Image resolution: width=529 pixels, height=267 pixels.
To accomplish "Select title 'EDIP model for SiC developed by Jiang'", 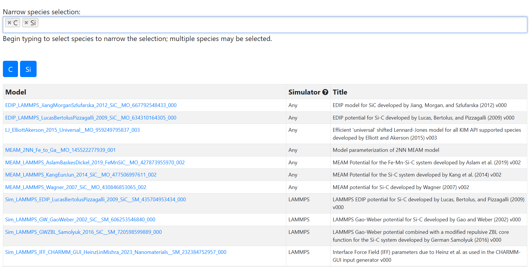I will (x=420, y=105).
